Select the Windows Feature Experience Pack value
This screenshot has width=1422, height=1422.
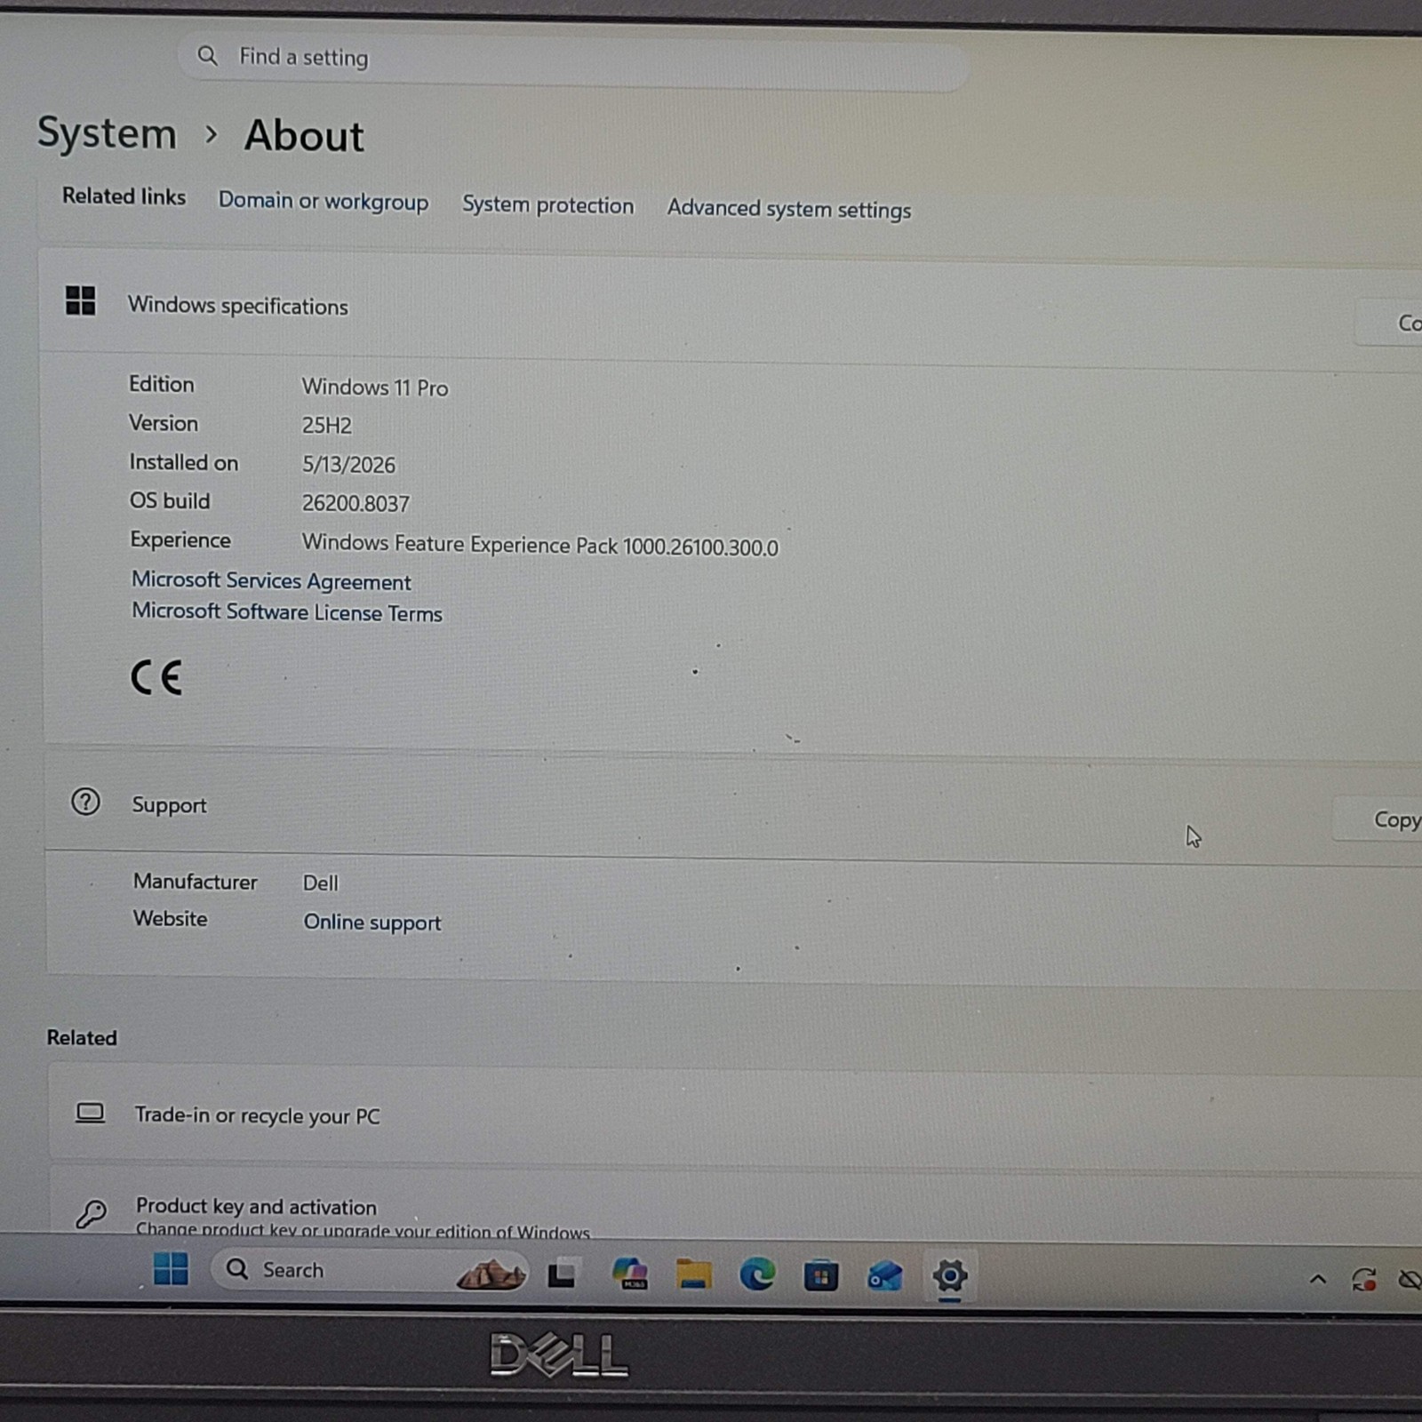pos(540,545)
